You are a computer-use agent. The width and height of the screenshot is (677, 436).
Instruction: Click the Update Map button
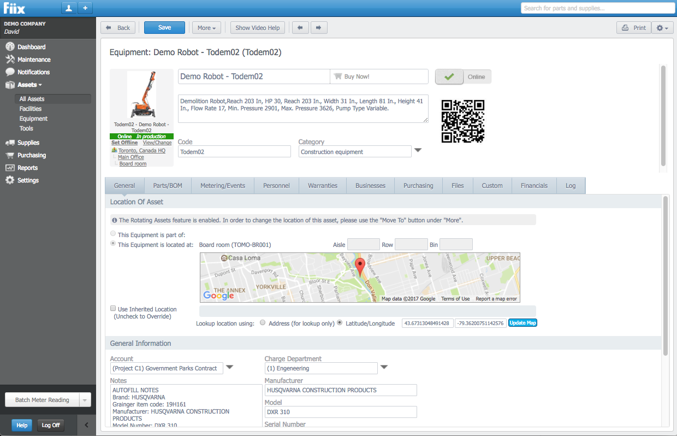523,323
